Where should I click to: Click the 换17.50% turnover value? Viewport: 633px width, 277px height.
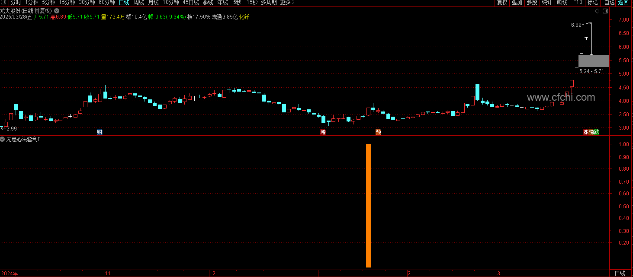tap(199, 17)
